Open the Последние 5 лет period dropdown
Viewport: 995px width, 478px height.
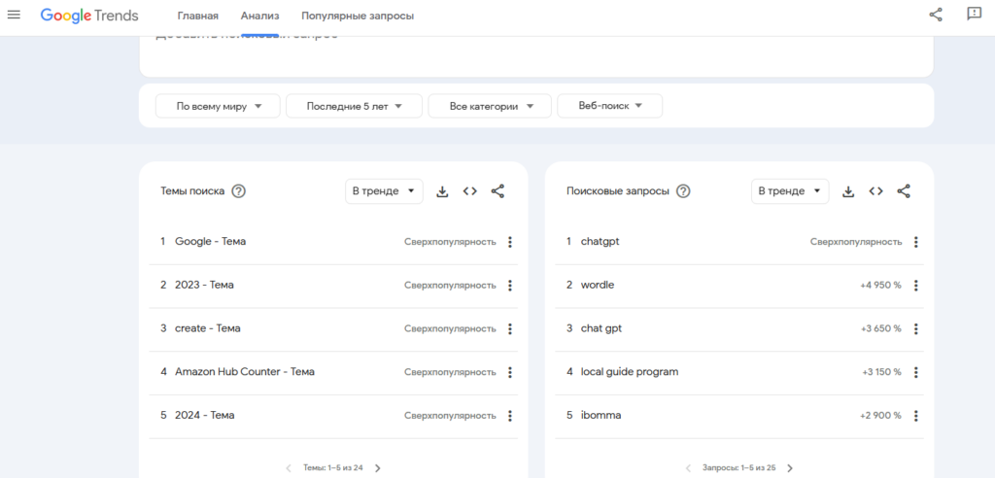(354, 106)
